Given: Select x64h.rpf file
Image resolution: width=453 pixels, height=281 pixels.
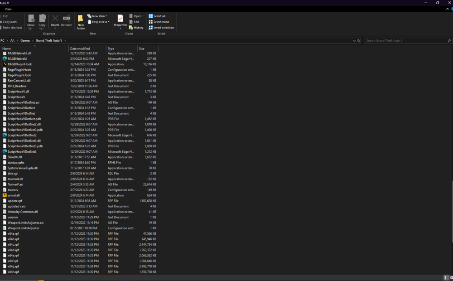Looking at the screenshot, I should coord(13,272).
